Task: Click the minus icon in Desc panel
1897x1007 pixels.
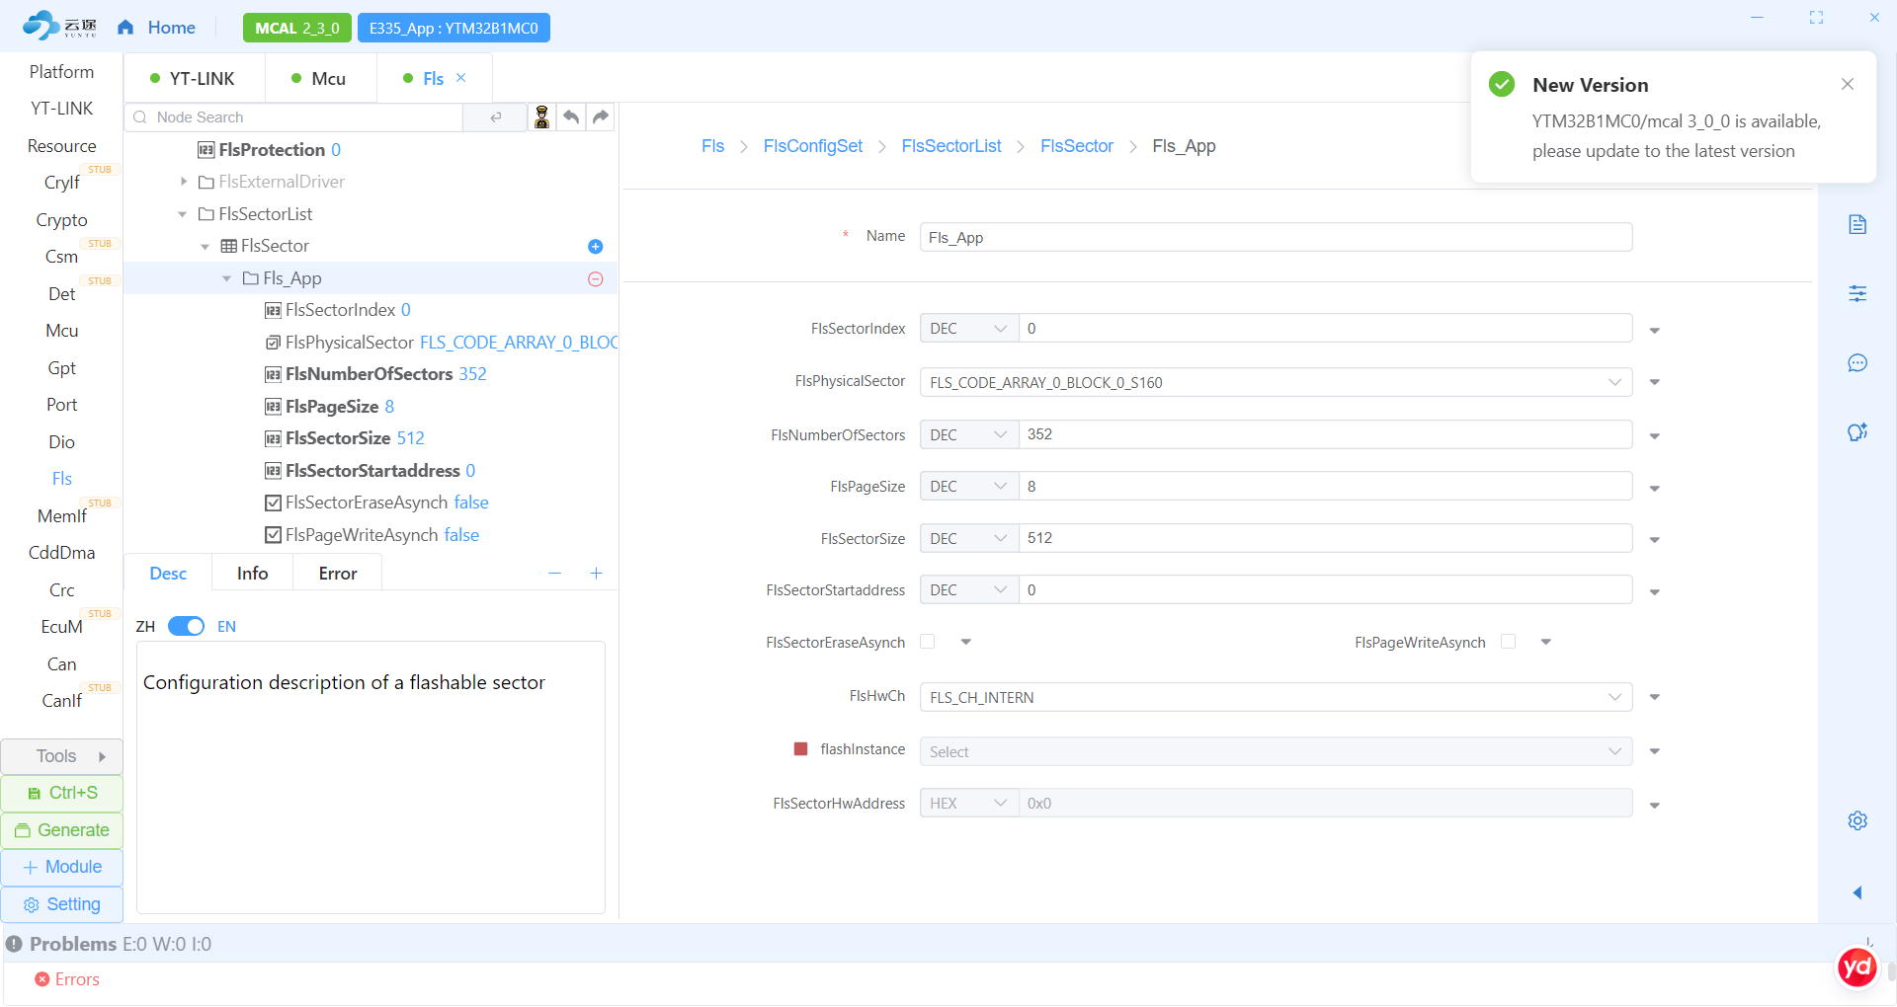Action: coord(555,574)
